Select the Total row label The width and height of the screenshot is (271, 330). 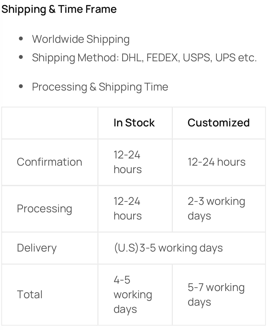30,295
